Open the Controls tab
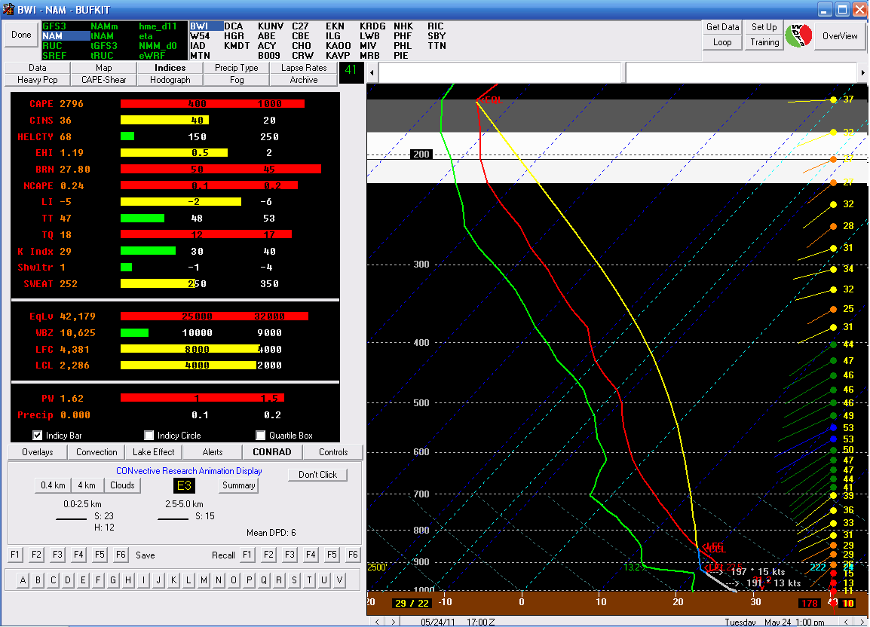 (x=333, y=452)
